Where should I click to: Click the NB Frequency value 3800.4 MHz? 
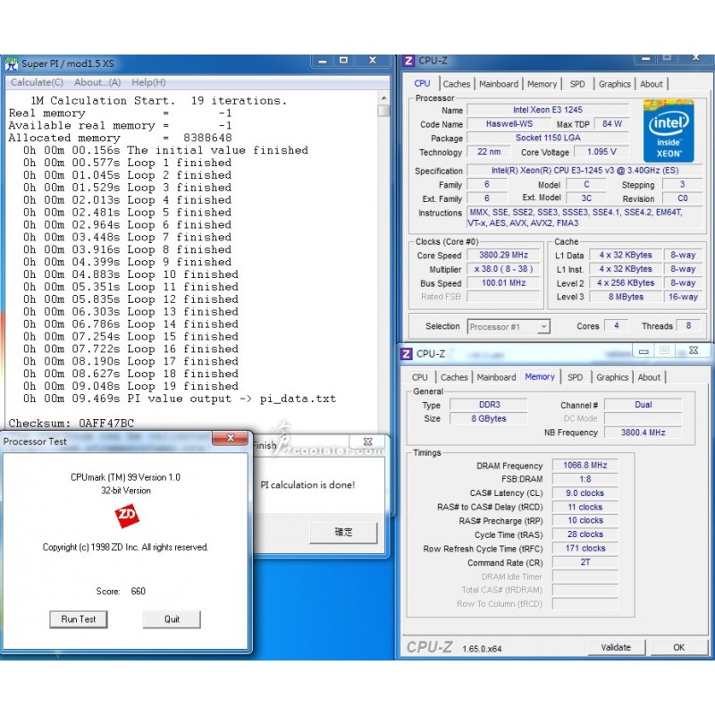pyautogui.click(x=643, y=433)
